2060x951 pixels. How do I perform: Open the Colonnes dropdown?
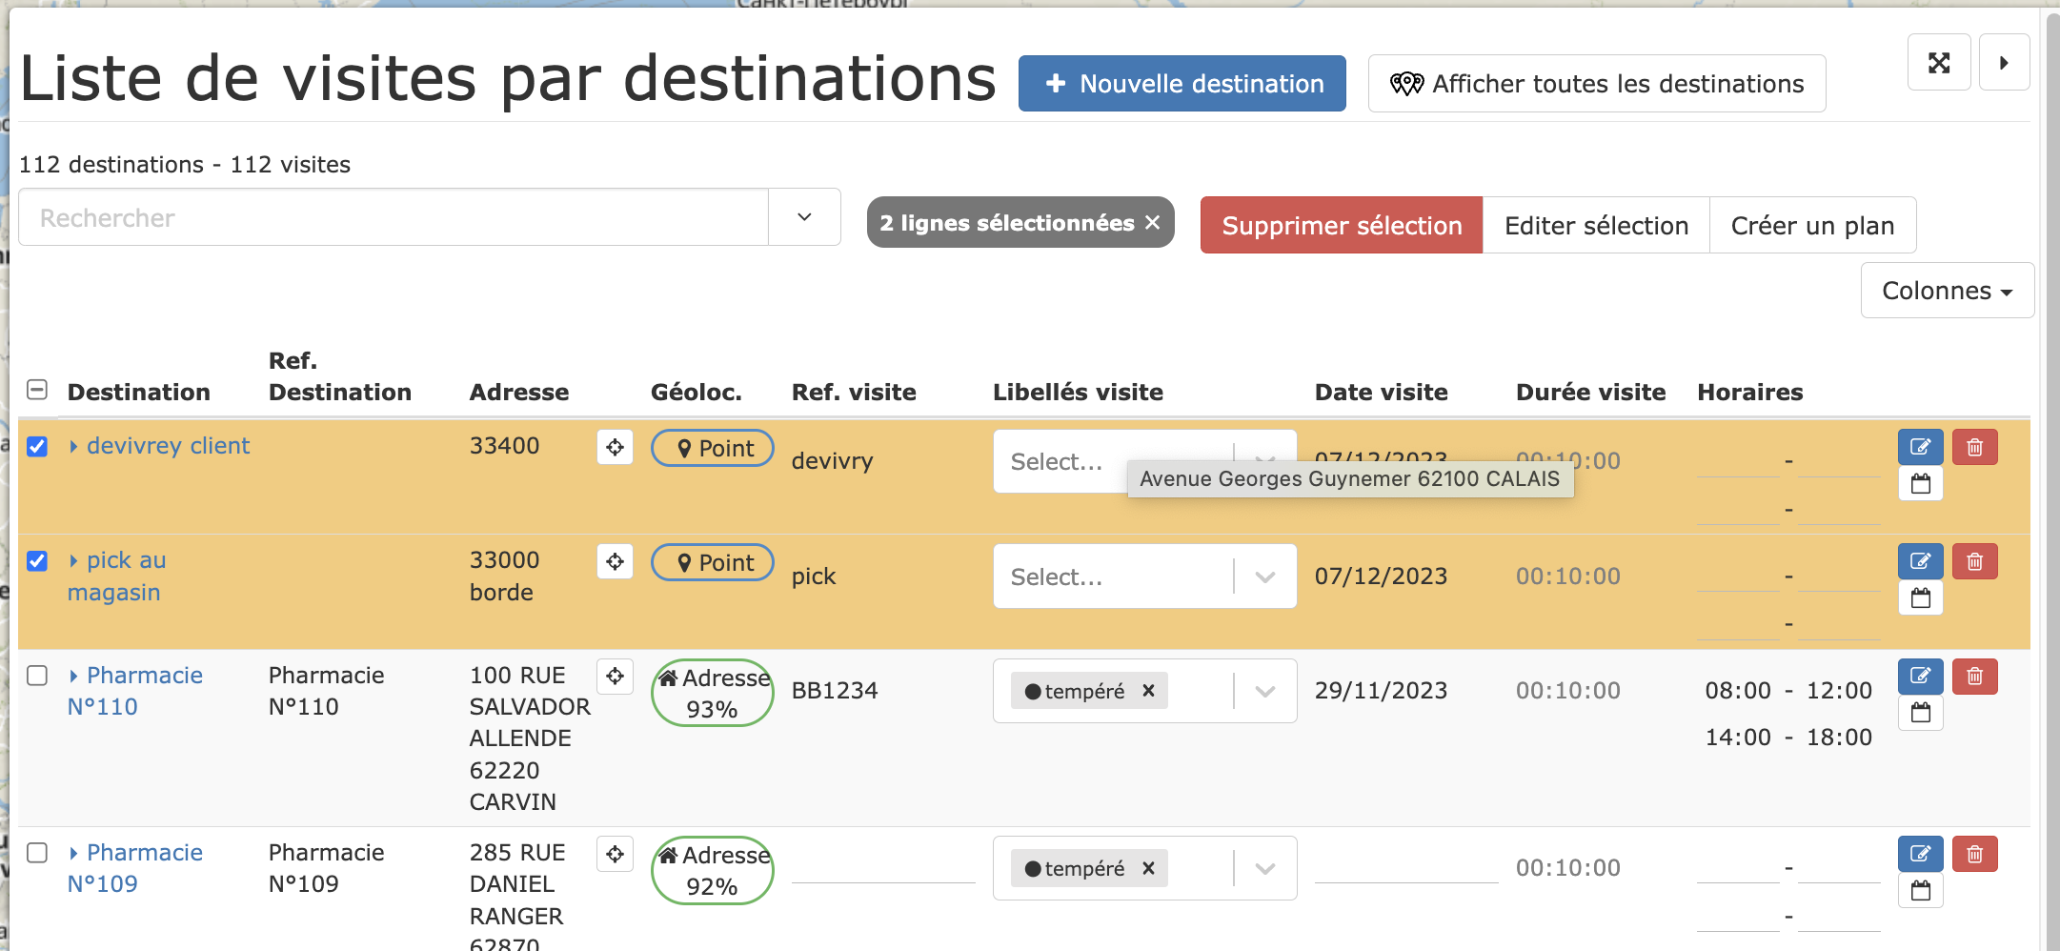(1947, 291)
